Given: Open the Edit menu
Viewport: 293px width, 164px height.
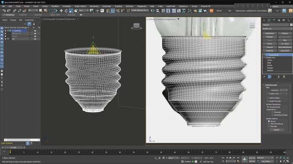Looking at the screenshot, I should [x=10, y=6].
